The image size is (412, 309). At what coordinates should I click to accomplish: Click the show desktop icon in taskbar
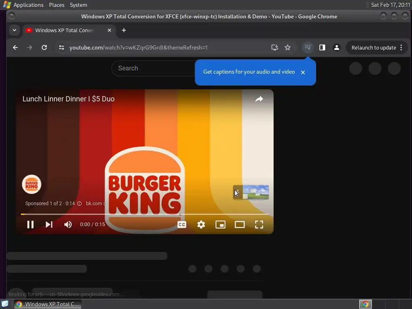pos(5,304)
